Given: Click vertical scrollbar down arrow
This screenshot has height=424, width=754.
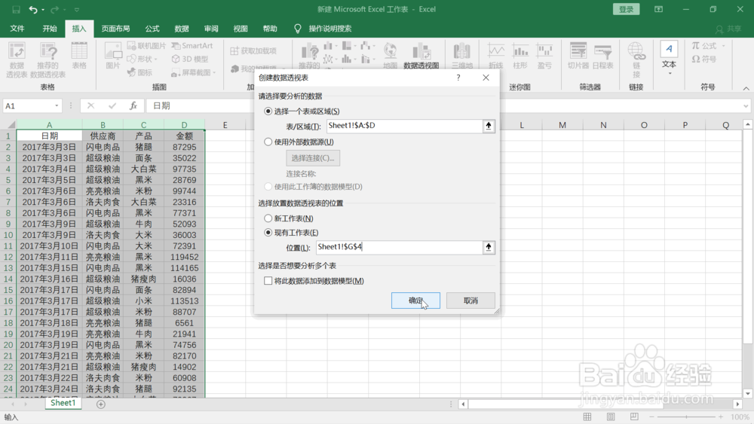Looking at the screenshot, I should (x=748, y=394).
